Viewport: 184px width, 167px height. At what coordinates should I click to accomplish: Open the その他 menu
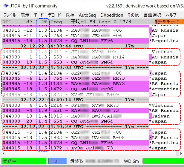click(133, 15)
